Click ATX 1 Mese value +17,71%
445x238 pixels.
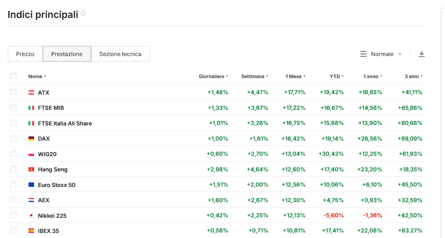(x=295, y=92)
